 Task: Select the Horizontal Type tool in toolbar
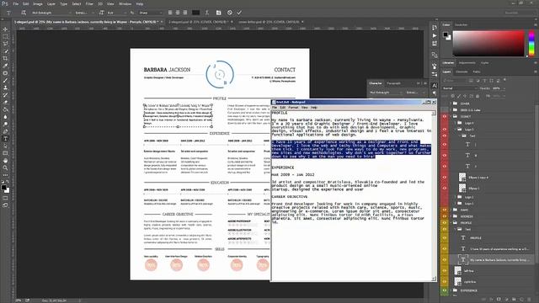(x=5, y=138)
